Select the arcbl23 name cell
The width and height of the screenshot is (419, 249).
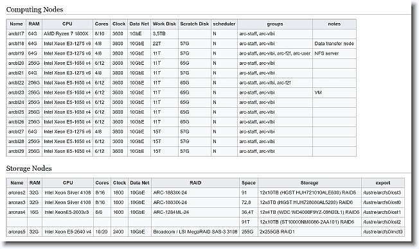click(16, 92)
